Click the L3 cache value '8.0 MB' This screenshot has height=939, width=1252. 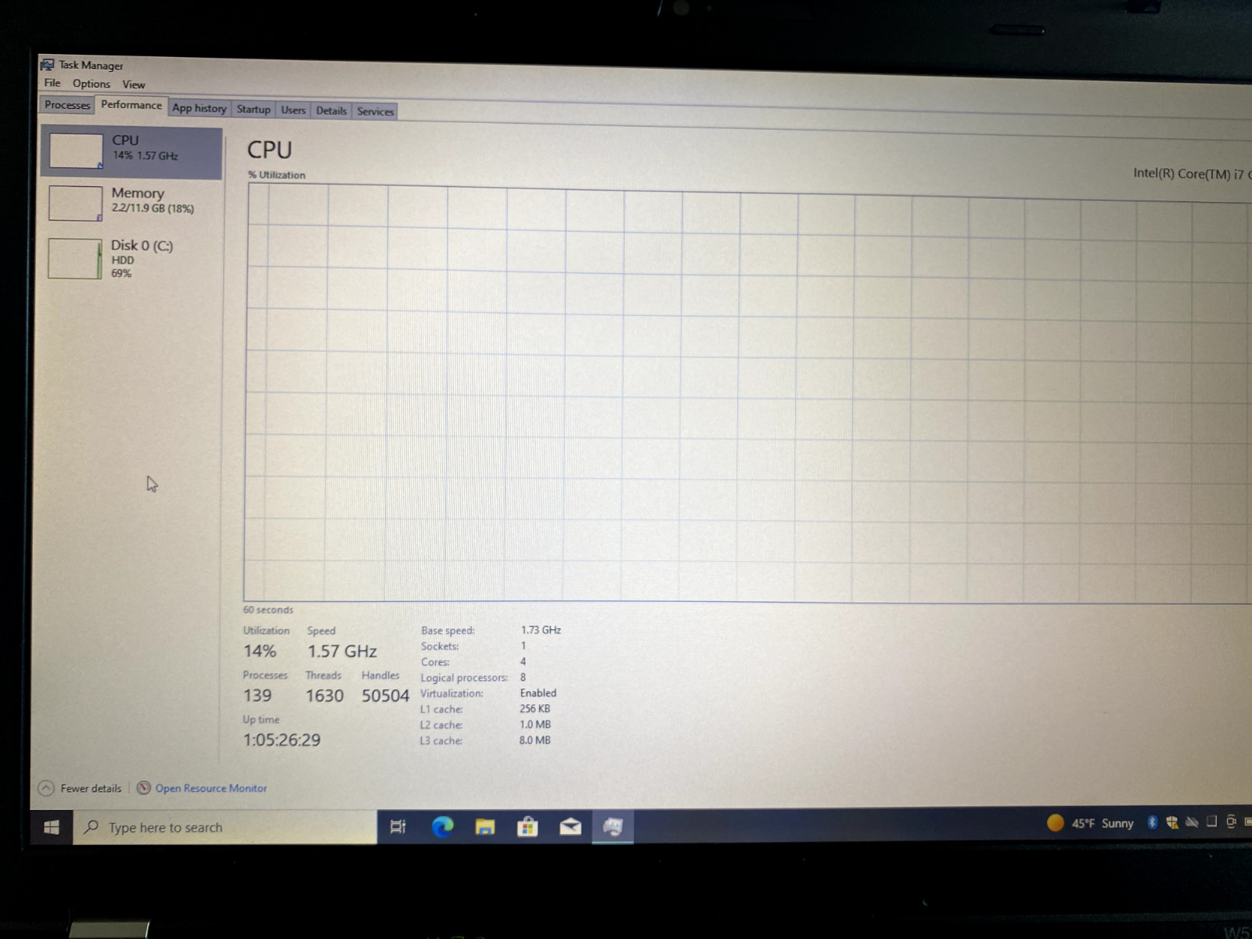535,740
